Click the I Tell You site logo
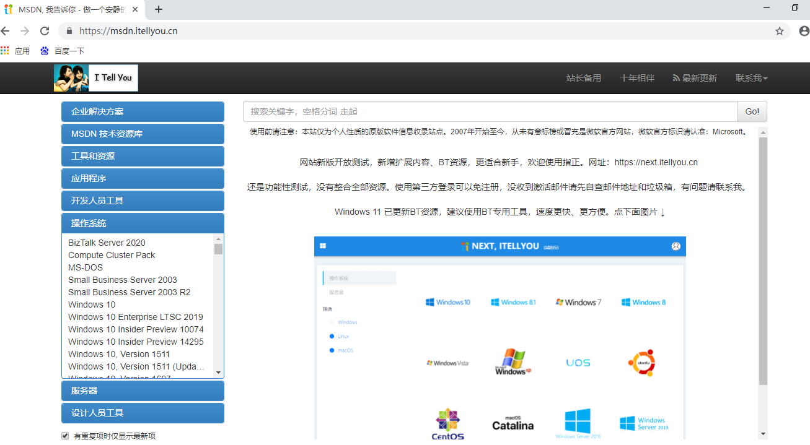The width and height of the screenshot is (810, 445). click(96, 78)
